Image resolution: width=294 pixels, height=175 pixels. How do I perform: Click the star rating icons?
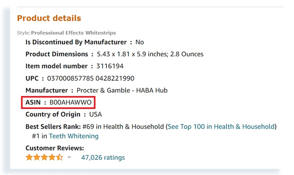44,157
